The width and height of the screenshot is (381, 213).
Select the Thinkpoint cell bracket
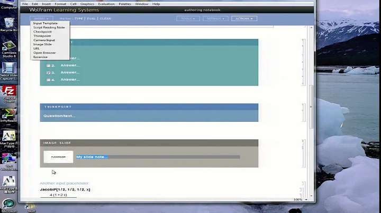click(x=304, y=112)
